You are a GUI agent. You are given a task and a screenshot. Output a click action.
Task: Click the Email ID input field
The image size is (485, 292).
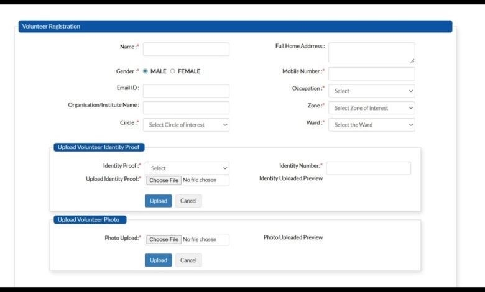coord(186,91)
